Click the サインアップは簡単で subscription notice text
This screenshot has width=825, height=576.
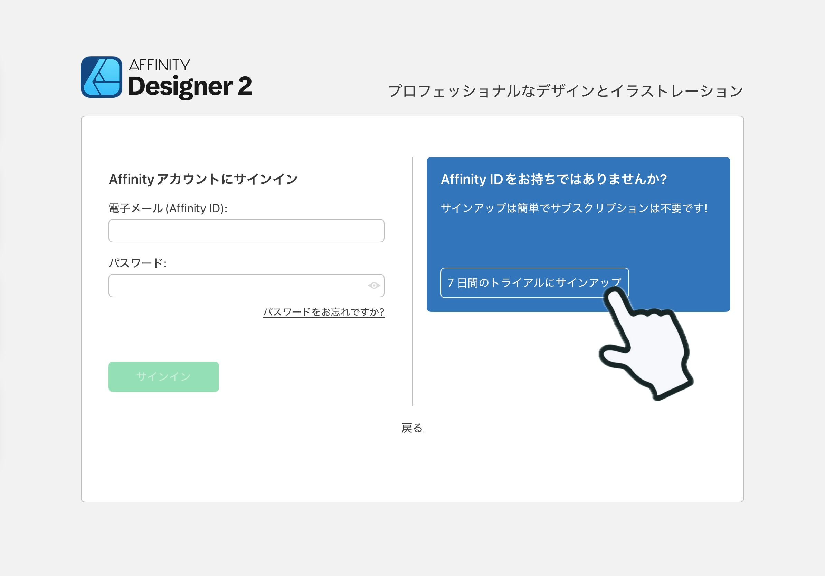pyautogui.click(x=574, y=208)
